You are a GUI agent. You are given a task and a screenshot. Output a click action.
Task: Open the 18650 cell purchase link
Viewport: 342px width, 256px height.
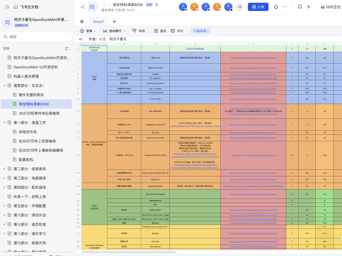[x=253, y=58]
